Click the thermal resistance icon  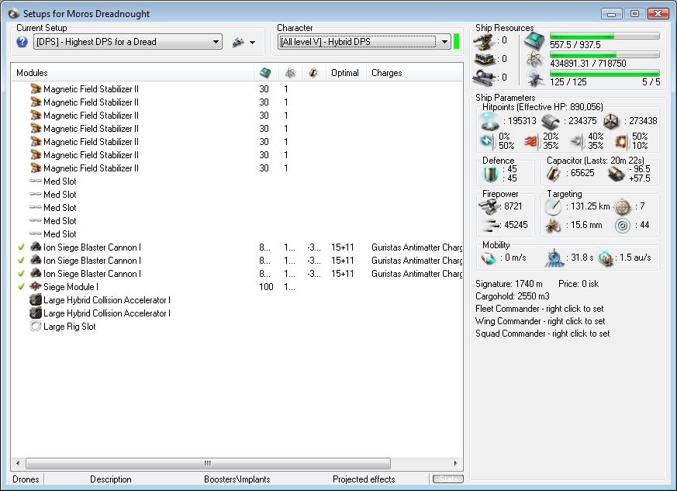tap(532, 141)
